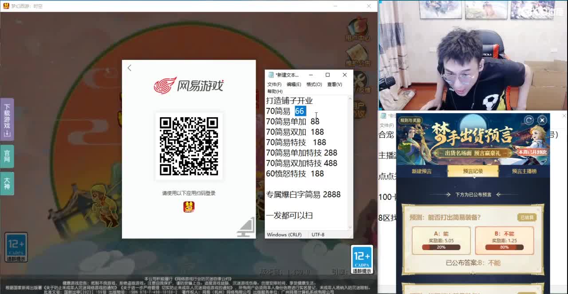Click Windows (CRLF) in Notepad status bar
Viewport: 568px width, 294px height.
tap(284, 234)
